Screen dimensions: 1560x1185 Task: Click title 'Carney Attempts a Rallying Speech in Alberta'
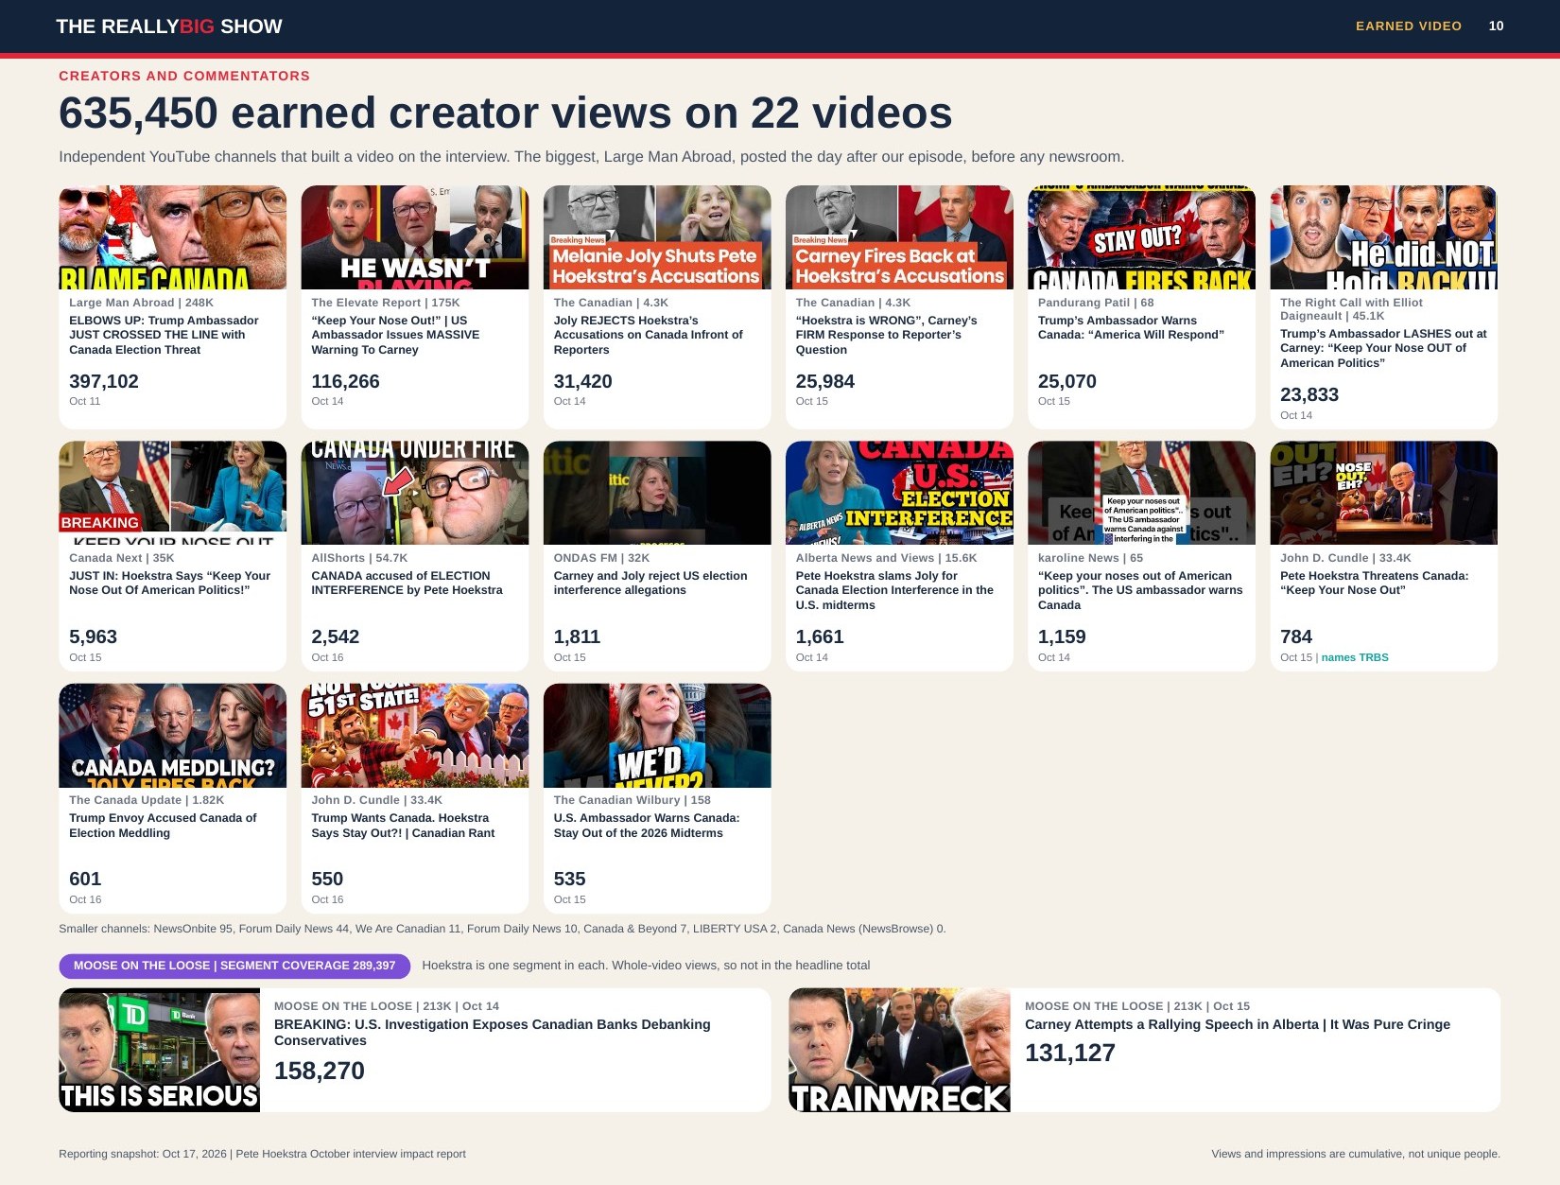[x=1238, y=1024]
